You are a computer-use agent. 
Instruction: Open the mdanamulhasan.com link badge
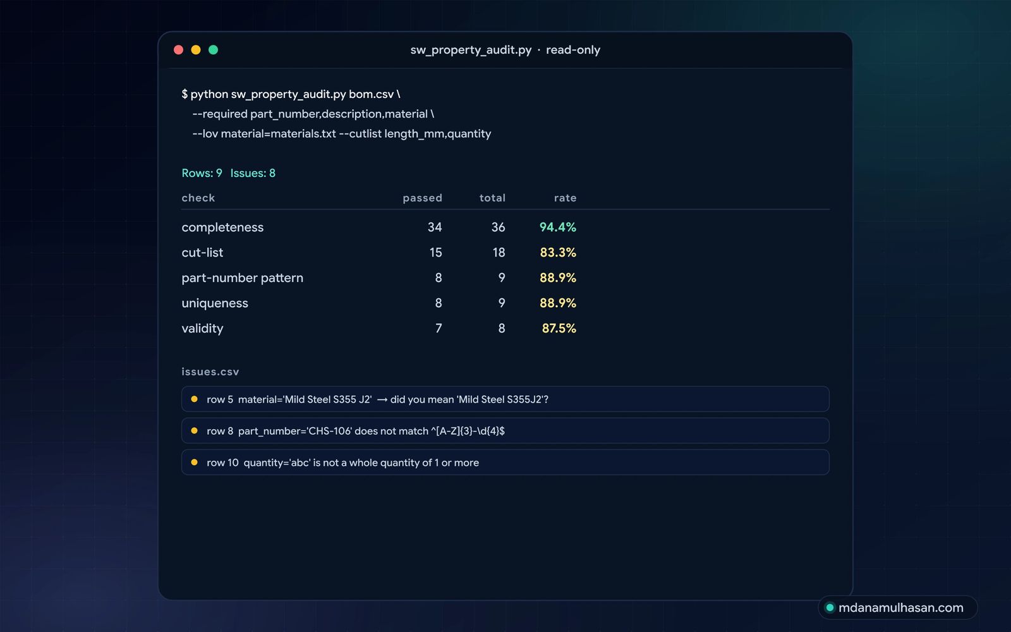(x=898, y=607)
